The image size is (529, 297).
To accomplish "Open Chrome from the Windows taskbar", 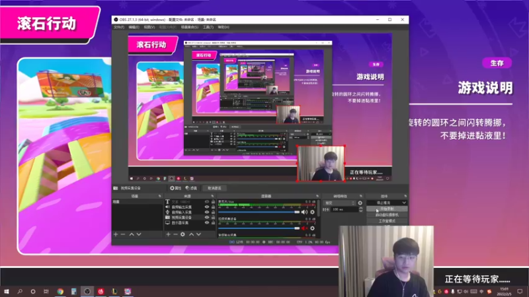I will click(60, 291).
